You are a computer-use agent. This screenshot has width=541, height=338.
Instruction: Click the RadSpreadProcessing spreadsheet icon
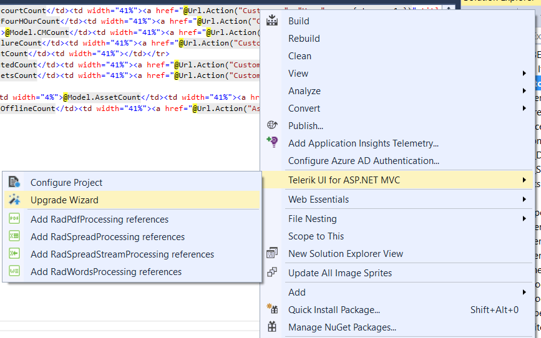pyautogui.click(x=14, y=236)
